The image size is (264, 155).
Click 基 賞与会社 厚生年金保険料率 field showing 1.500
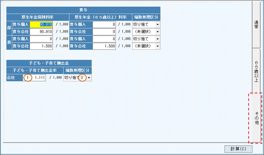pos(41,46)
